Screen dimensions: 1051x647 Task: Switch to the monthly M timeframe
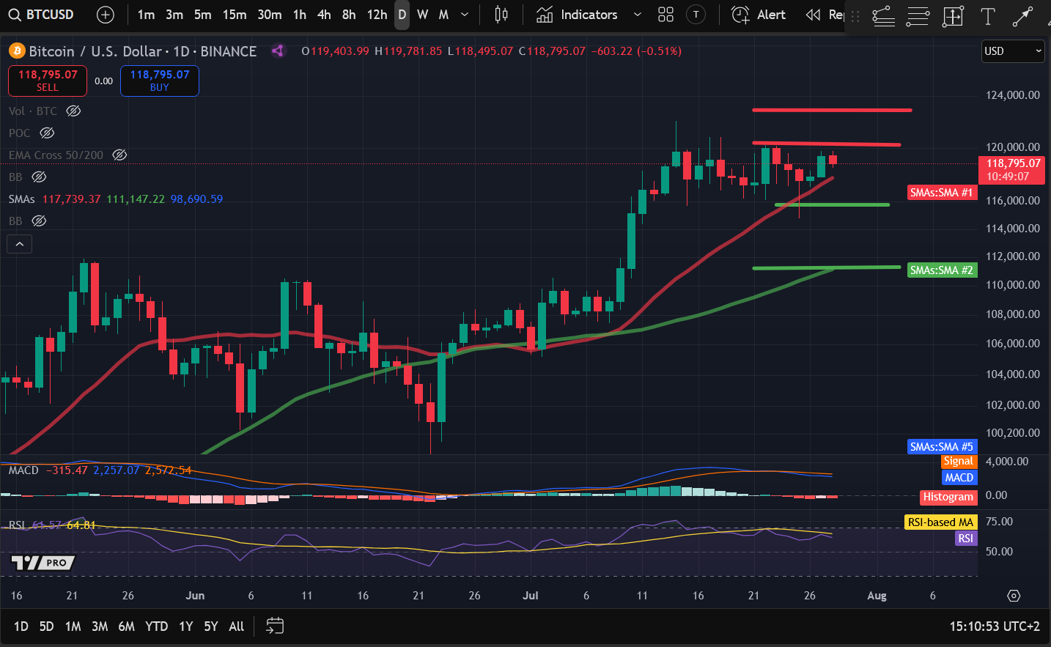tap(443, 15)
